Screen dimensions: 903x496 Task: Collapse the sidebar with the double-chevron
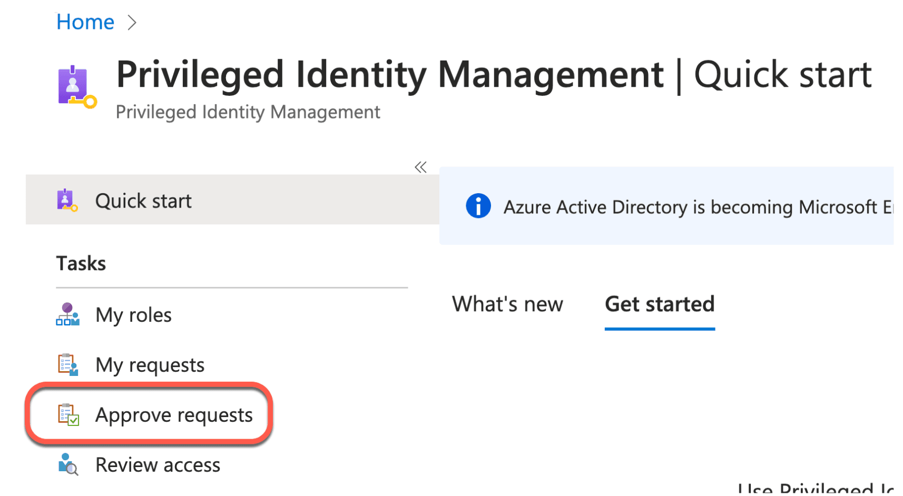420,167
